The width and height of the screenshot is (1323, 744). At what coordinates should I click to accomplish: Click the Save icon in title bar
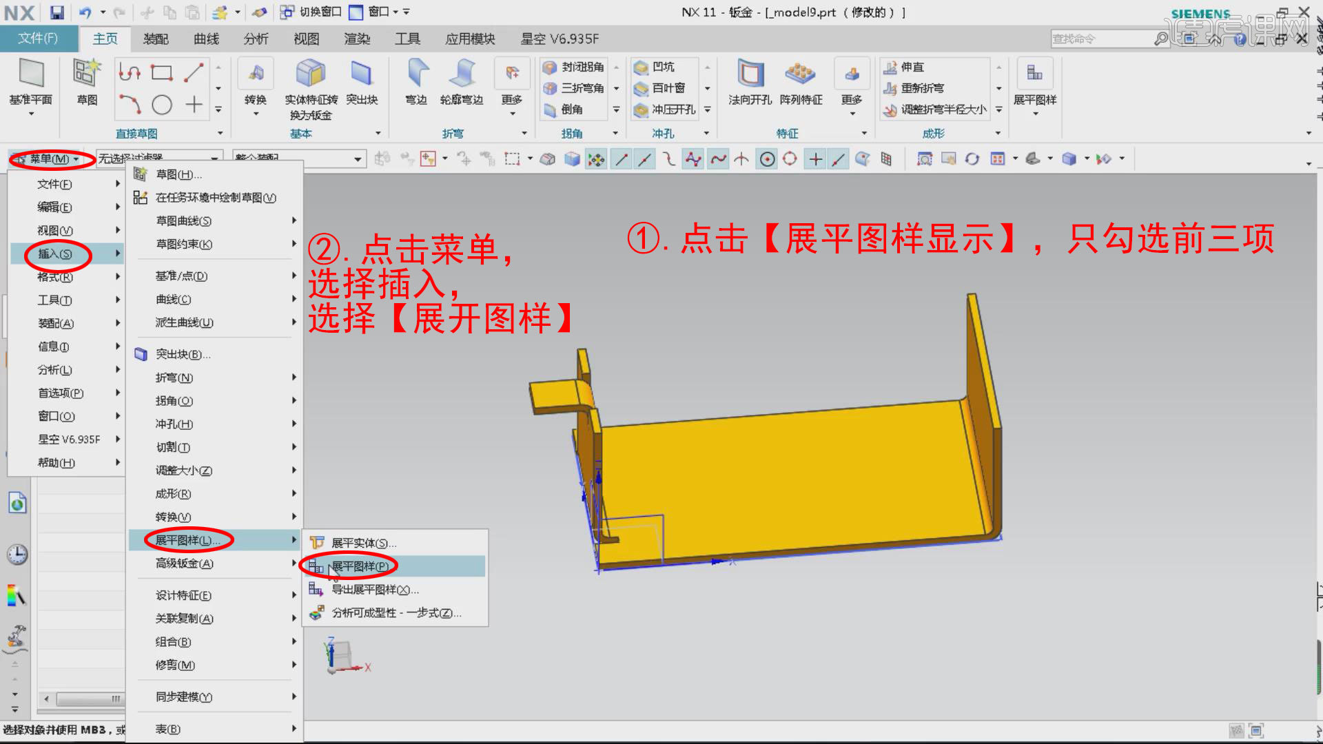57,12
